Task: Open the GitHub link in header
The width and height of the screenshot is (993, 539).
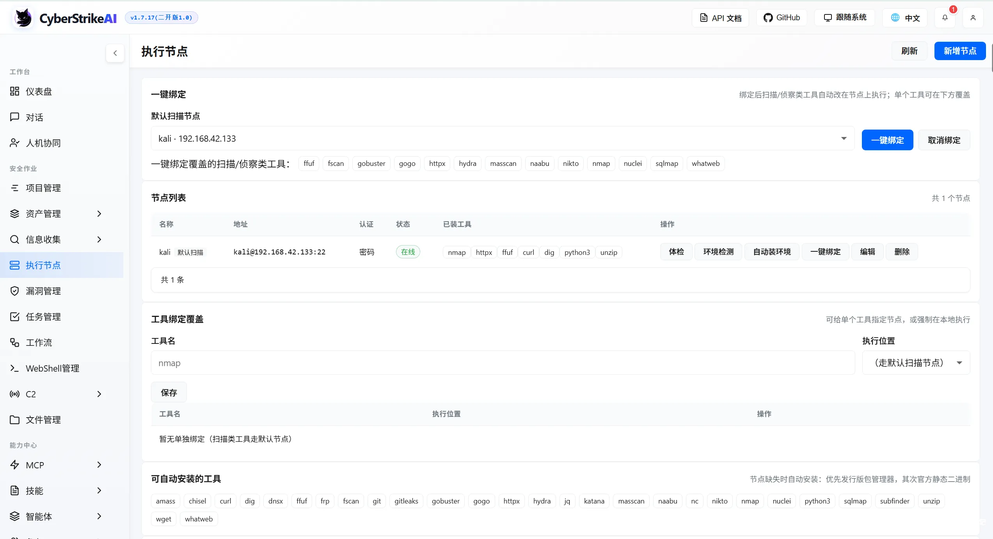Action: (782, 18)
